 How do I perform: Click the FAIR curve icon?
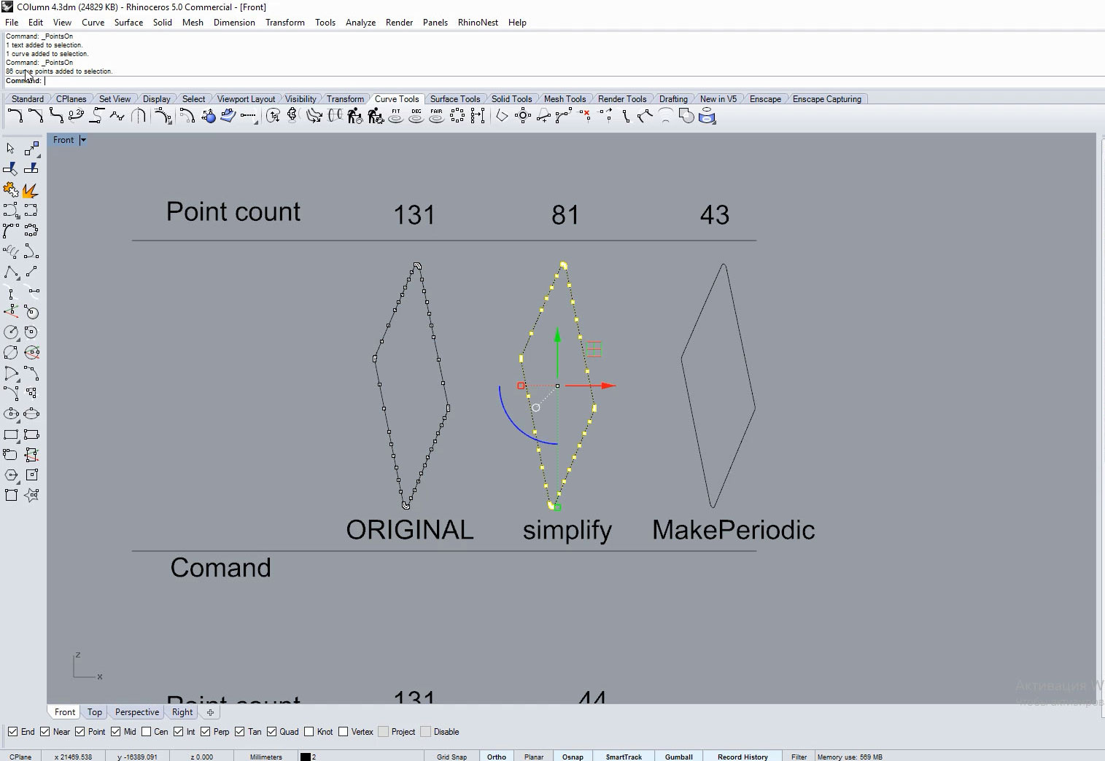tap(436, 116)
